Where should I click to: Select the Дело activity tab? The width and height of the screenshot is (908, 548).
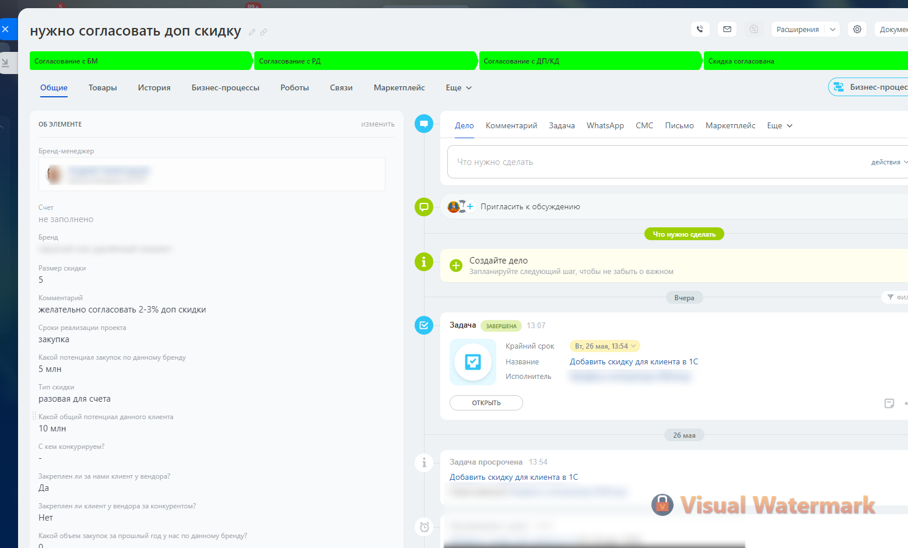464,125
